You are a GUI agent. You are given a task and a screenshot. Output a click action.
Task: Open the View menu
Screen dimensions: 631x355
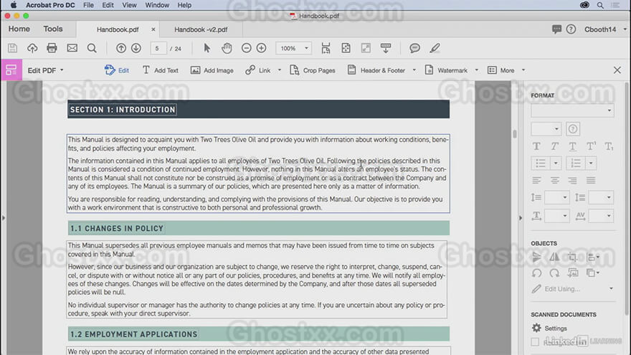point(129,5)
